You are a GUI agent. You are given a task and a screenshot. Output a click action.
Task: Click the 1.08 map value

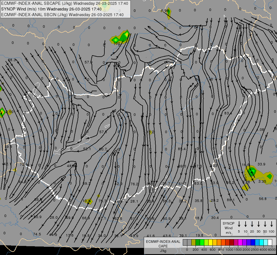click(260, 130)
